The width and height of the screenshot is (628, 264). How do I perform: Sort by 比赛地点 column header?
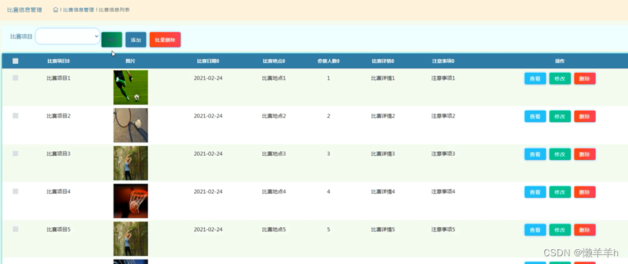tap(274, 61)
